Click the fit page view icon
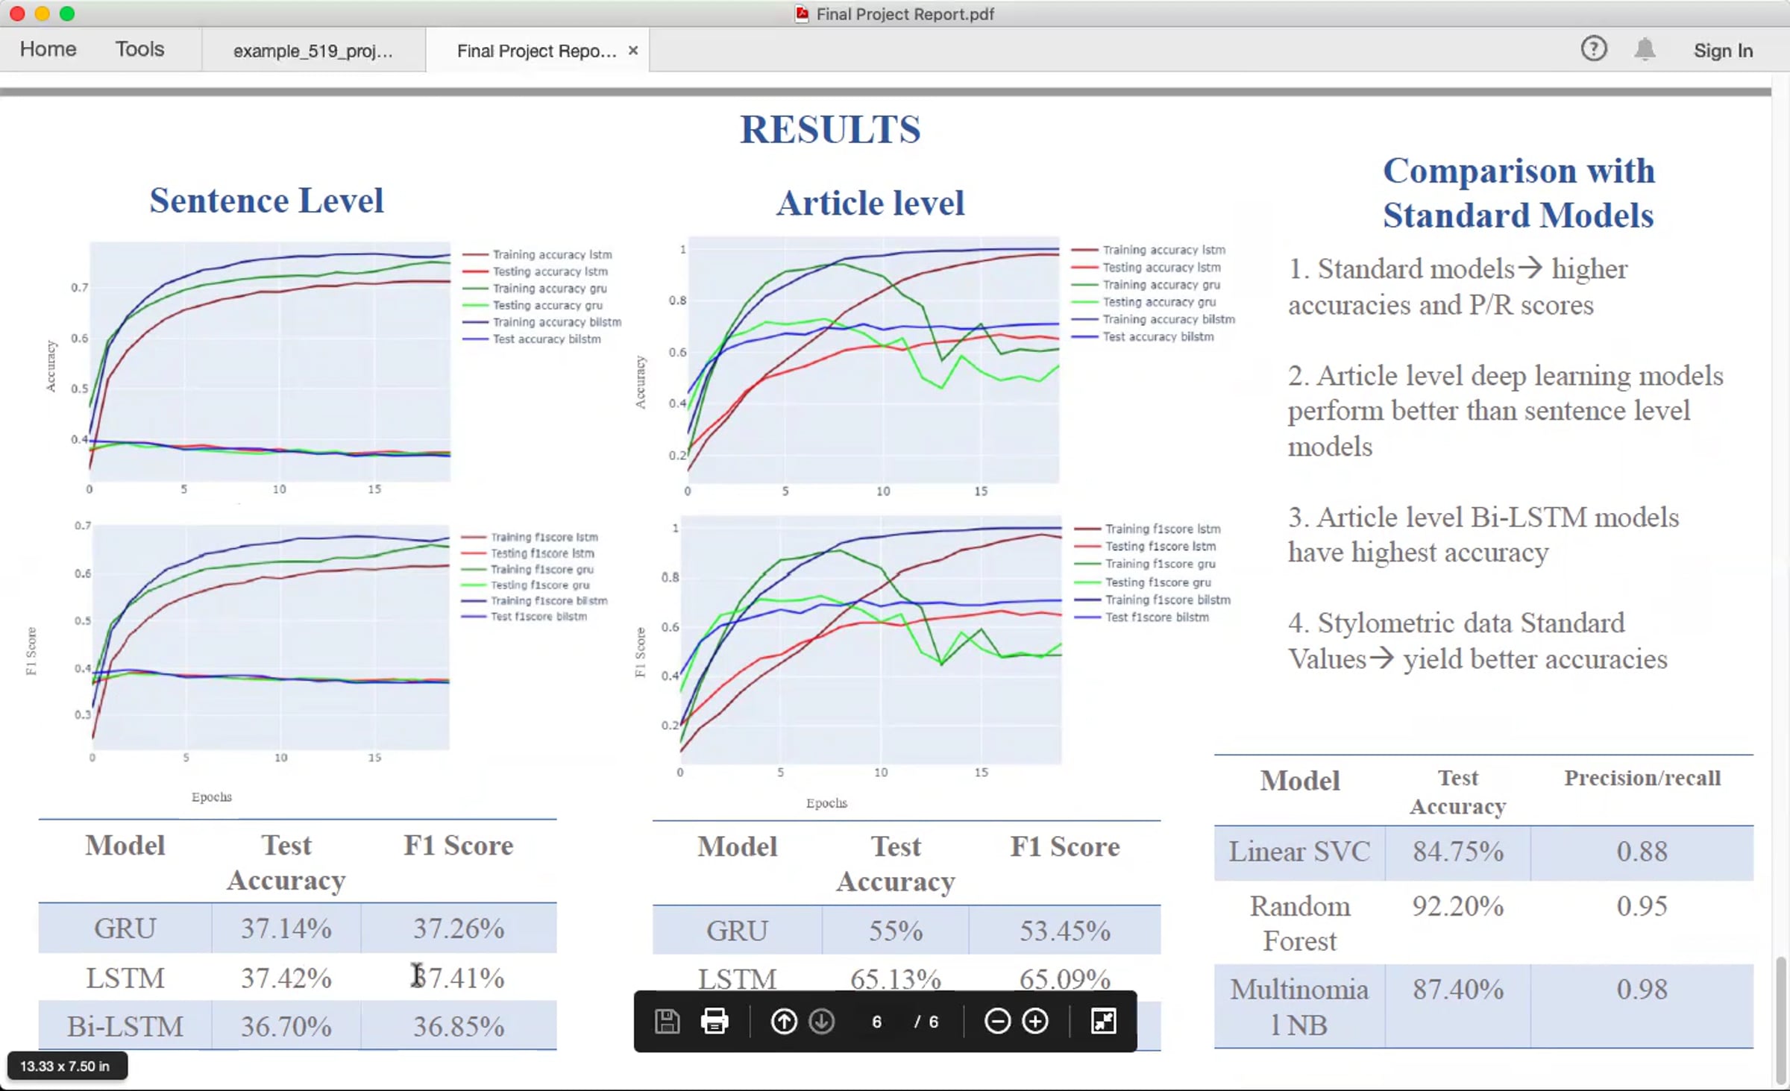Image resolution: width=1790 pixels, height=1091 pixels. click(1103, 1021)
